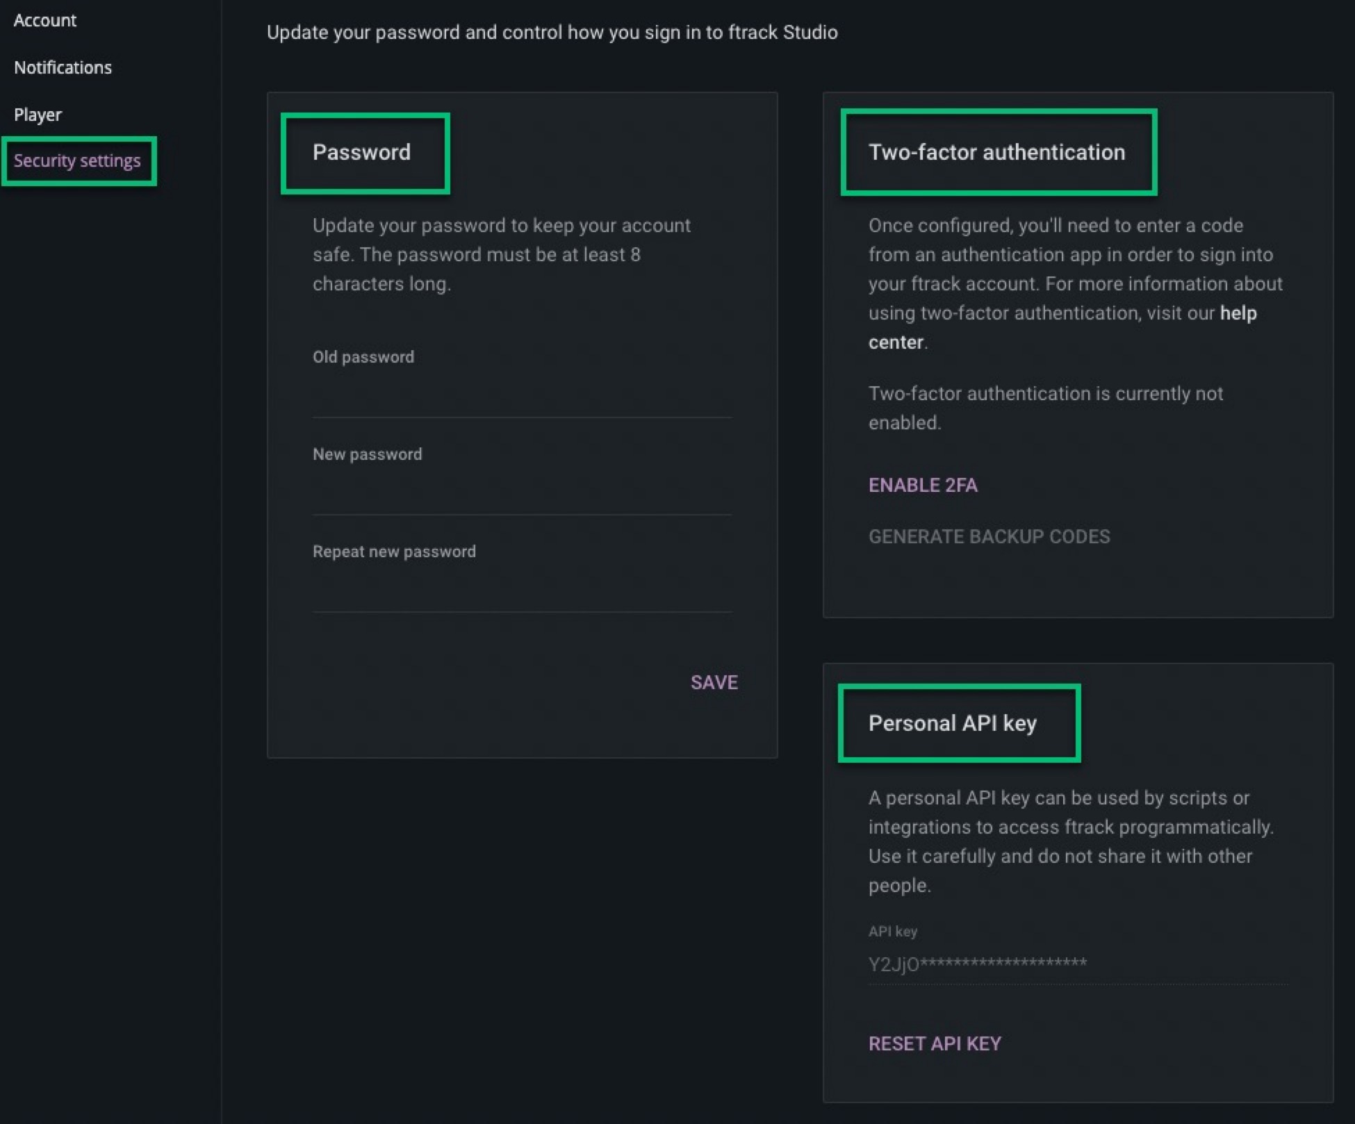This screenshot has width=1355, height=1124.
Task: Click the page subtitle about ftrack Studio sign-in
Action: pos(552,33)
